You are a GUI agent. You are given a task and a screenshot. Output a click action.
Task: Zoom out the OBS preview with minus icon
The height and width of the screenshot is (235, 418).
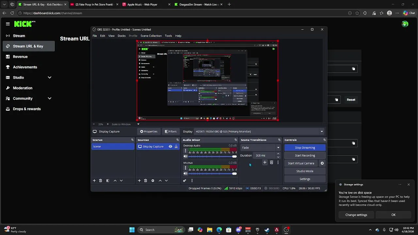[94, 124]
